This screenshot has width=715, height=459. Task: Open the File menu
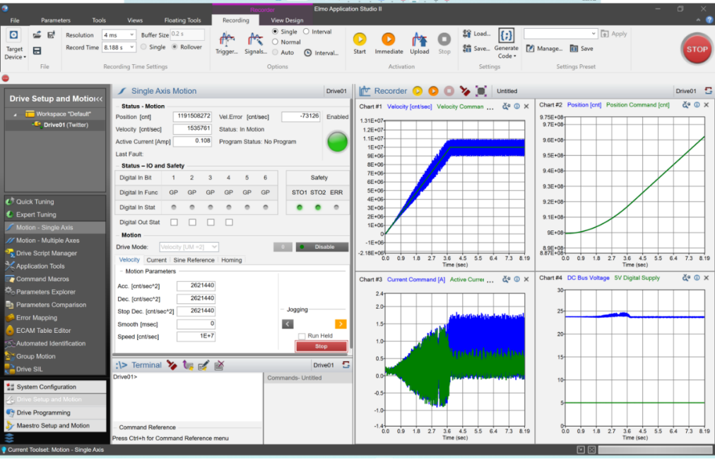click(15, 20)
